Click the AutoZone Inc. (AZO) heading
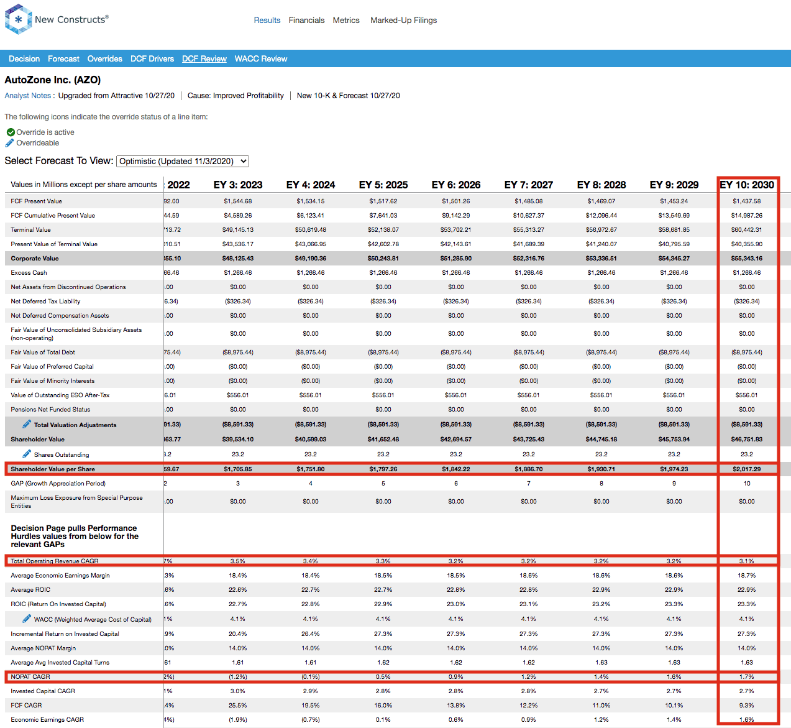The height and width of the screenshot is (728, 791). (53, 80)
